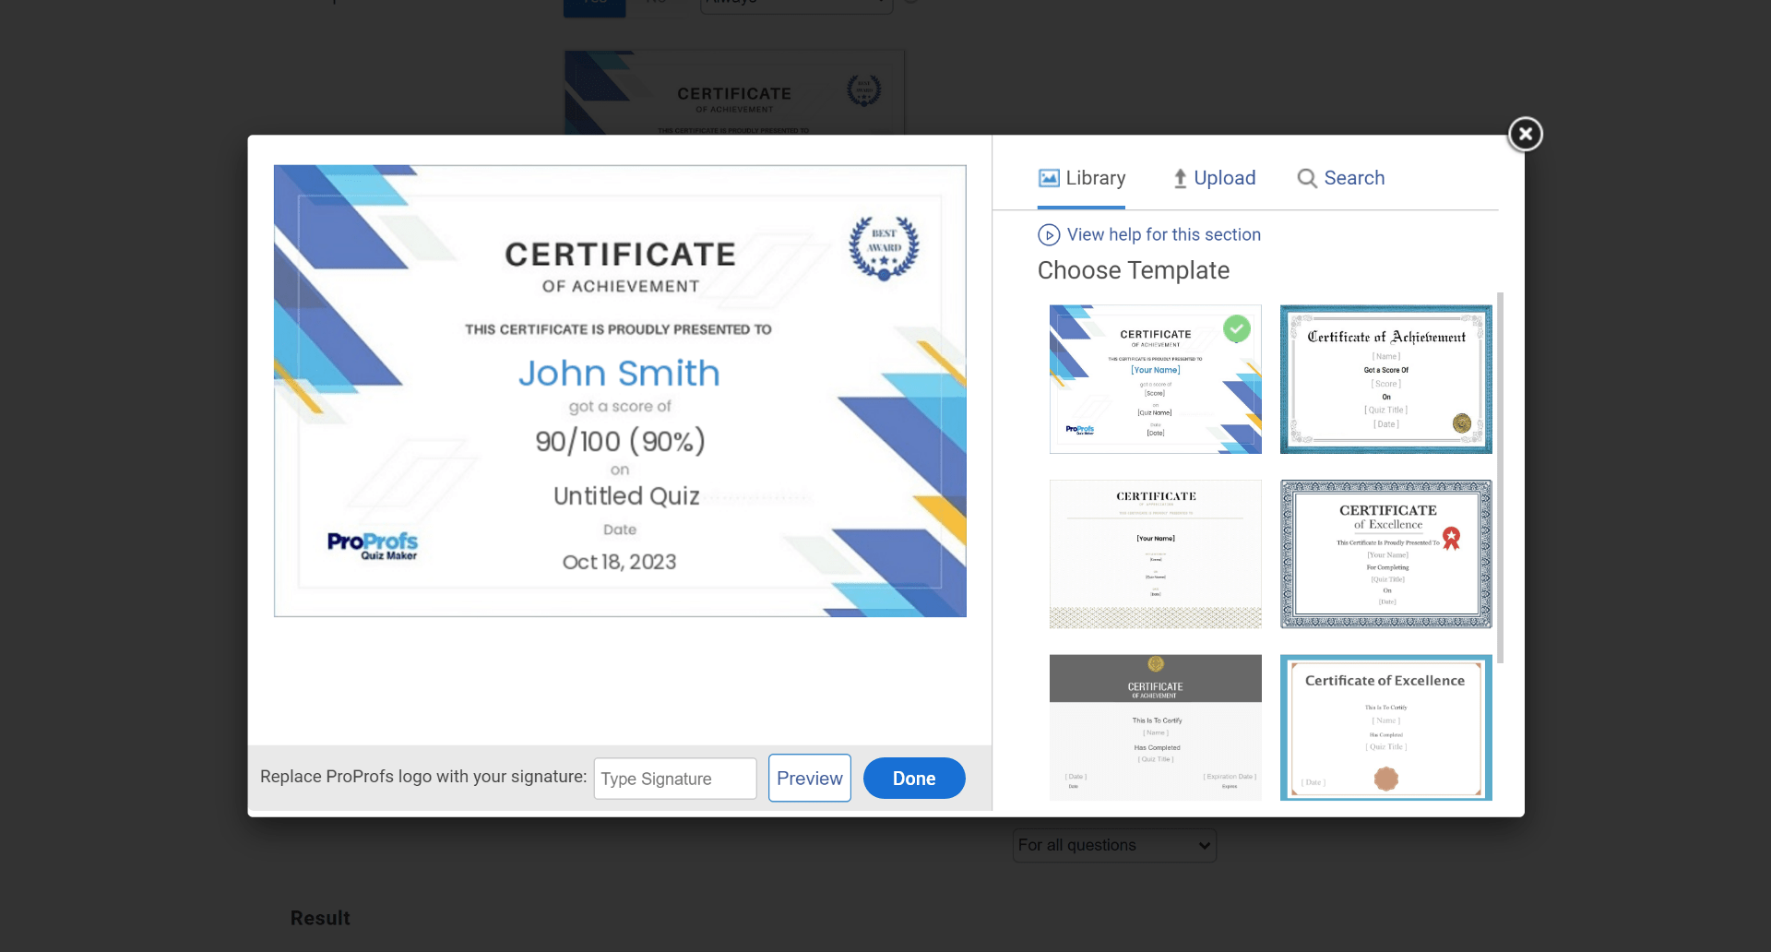Screen dimensions: 1771x952
Task: Click the Best Award badge on certificate
Action: [x=884, y=247]
